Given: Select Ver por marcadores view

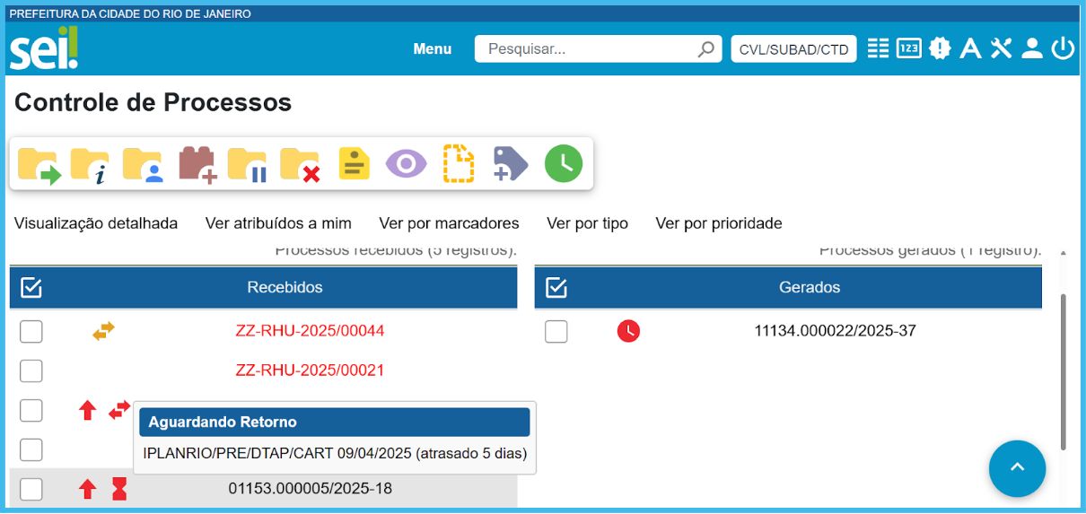Looking at the screenshot, I should point(449,223).
